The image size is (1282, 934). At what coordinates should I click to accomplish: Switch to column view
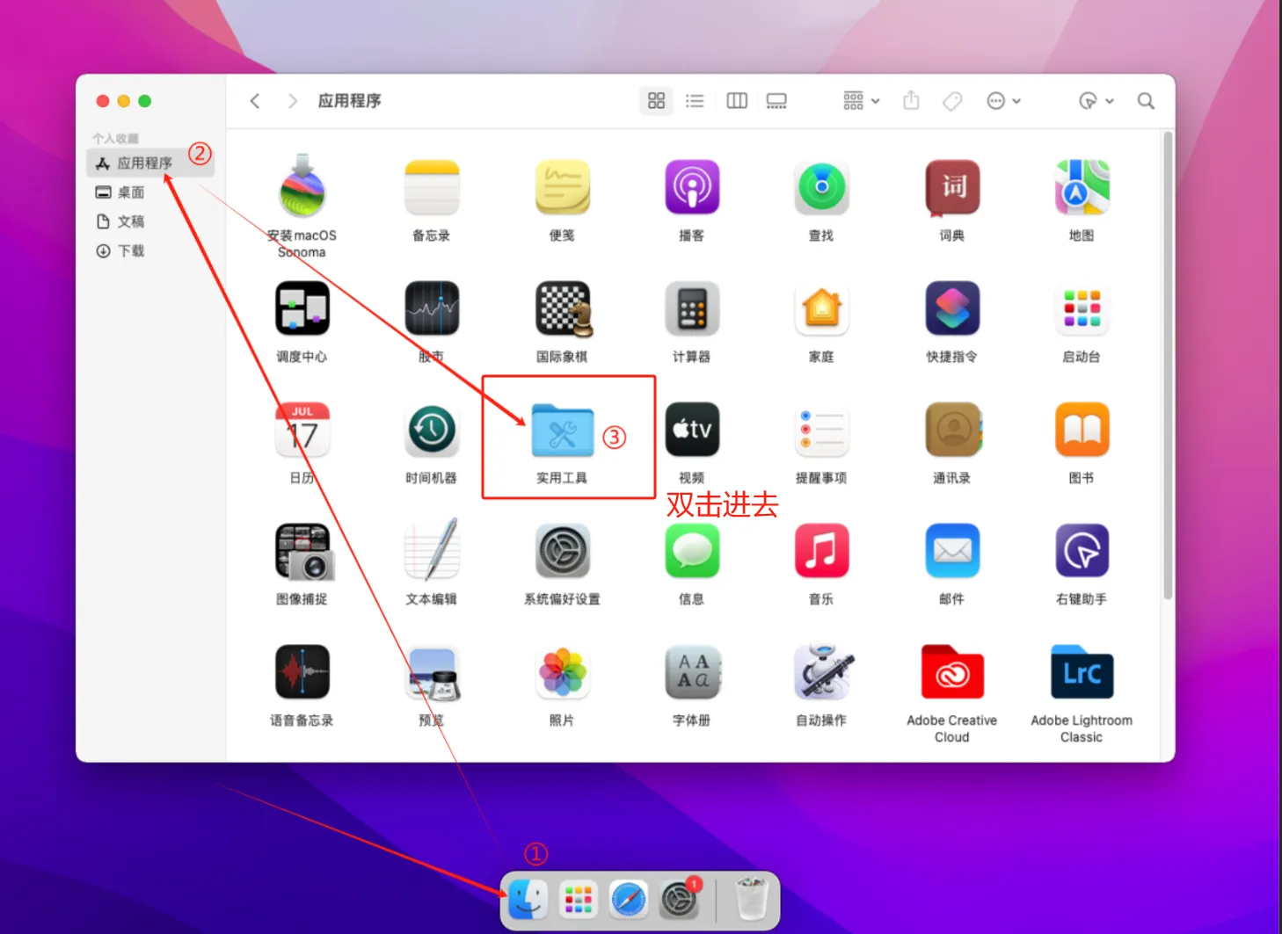(737, 101)
